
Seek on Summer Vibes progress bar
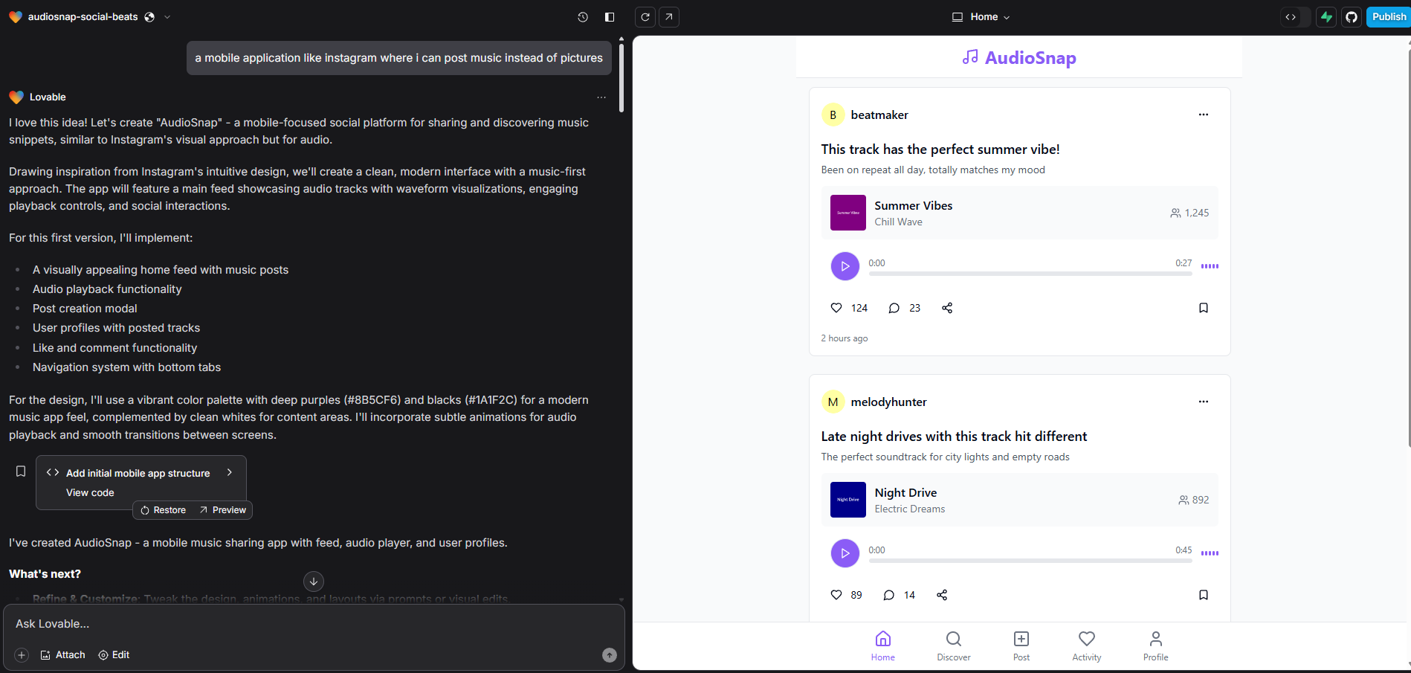(1030, 274)
